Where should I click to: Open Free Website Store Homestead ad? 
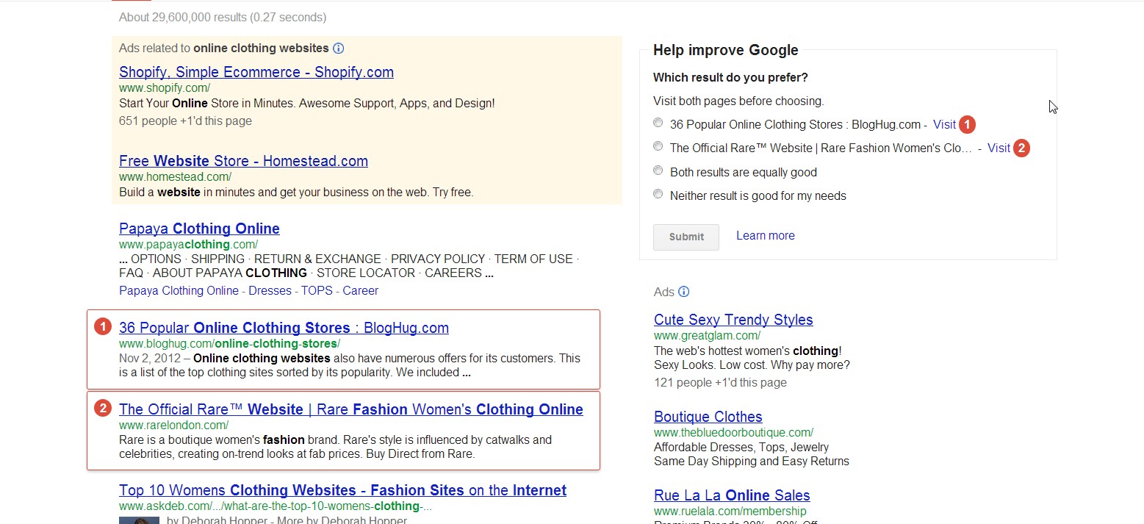(x=243, y=161)
